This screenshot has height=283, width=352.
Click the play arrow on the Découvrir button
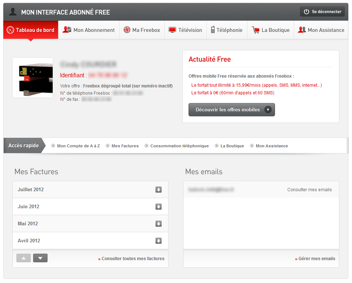tap(268, 110)
